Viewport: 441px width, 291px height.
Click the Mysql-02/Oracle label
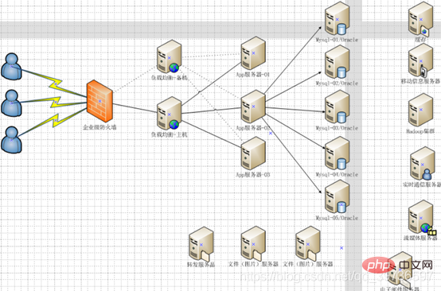click(x=337, y=83)
